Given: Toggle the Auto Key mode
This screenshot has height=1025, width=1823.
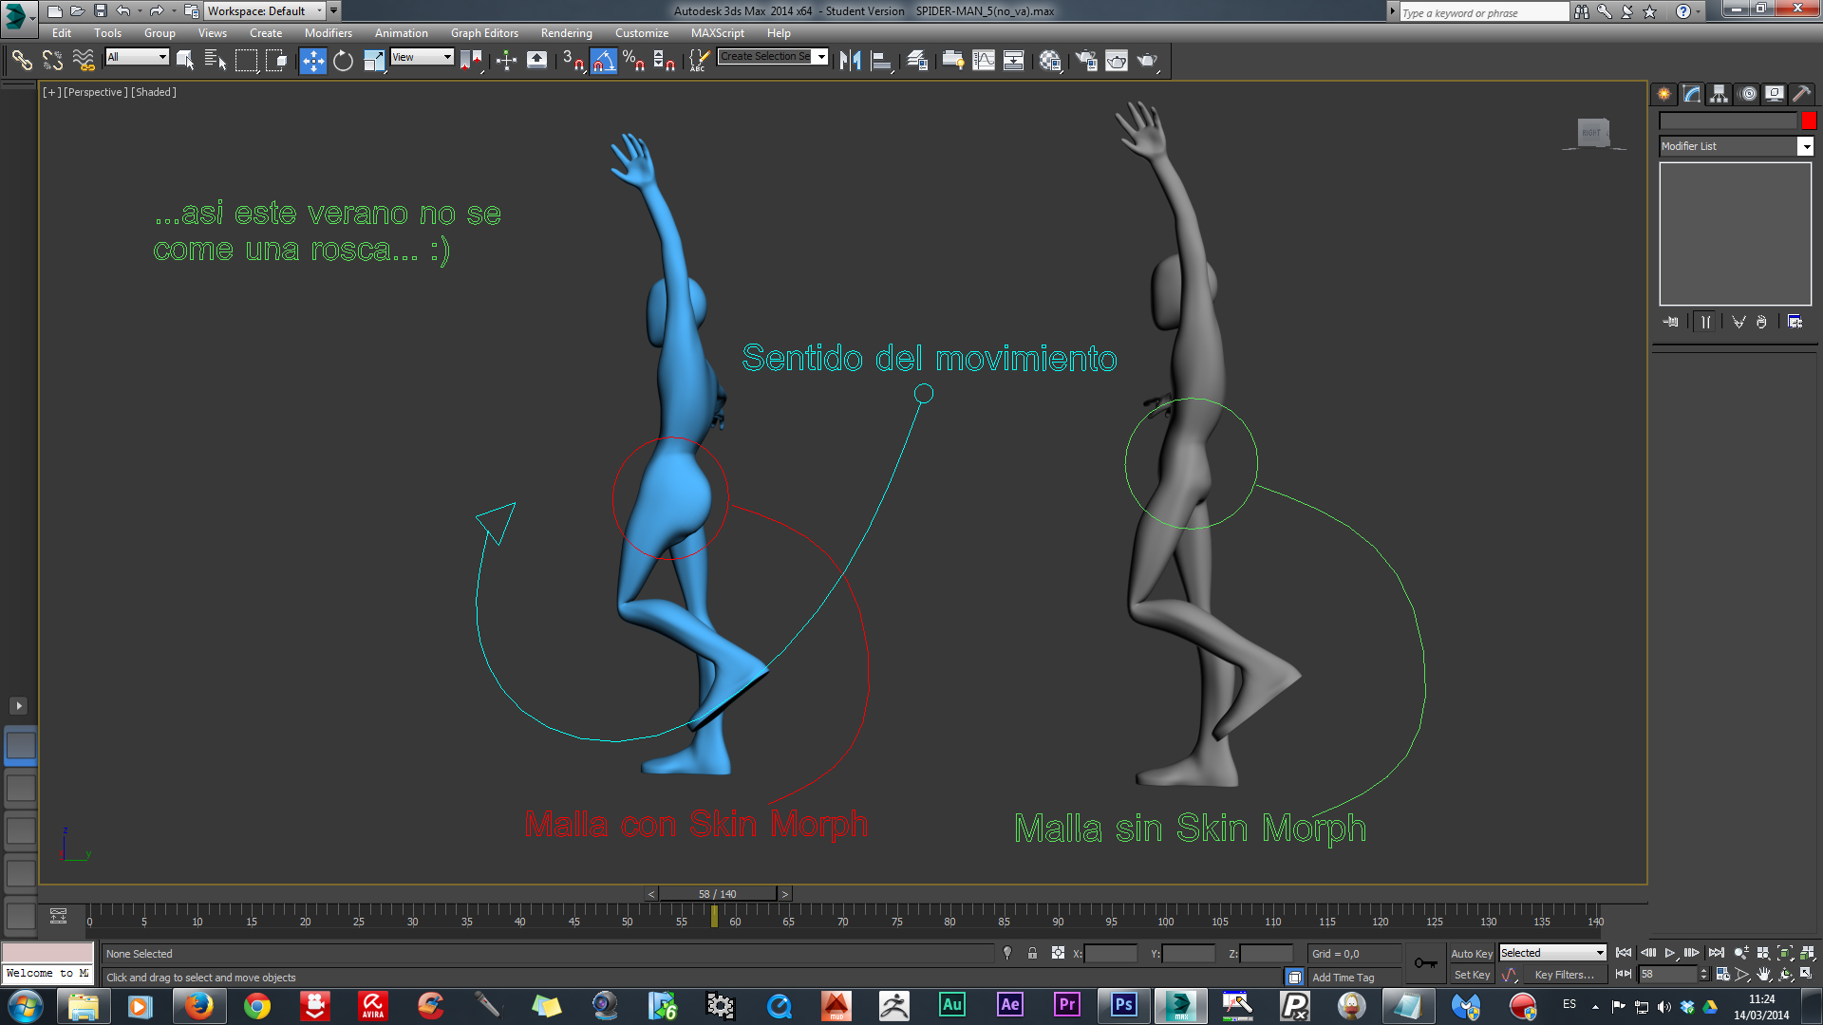Looking at the screenshot, I should point(1471,954).
